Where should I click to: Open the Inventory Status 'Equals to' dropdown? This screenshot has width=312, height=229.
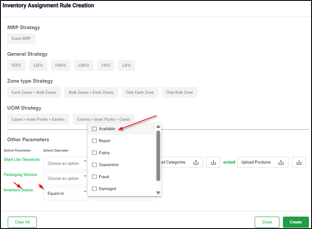(66, 193)
